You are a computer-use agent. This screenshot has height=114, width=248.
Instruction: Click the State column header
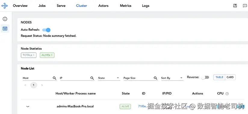coord(126,94)
